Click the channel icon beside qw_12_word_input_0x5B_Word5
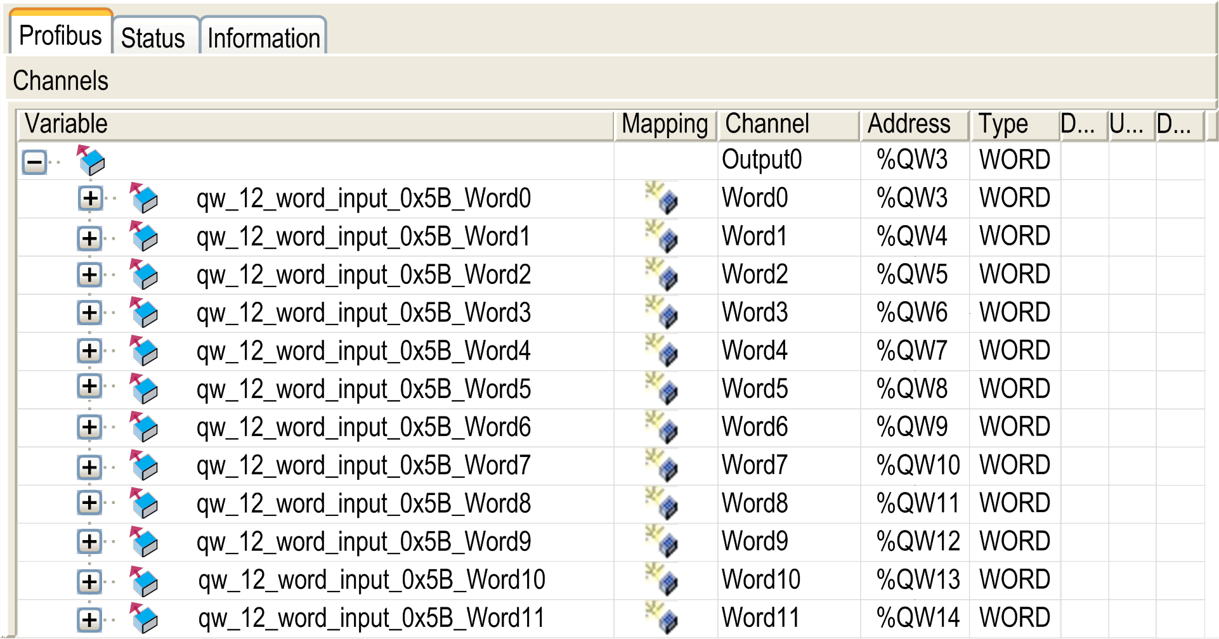This screenshot has width=1219, height=639. coord(144,389)
